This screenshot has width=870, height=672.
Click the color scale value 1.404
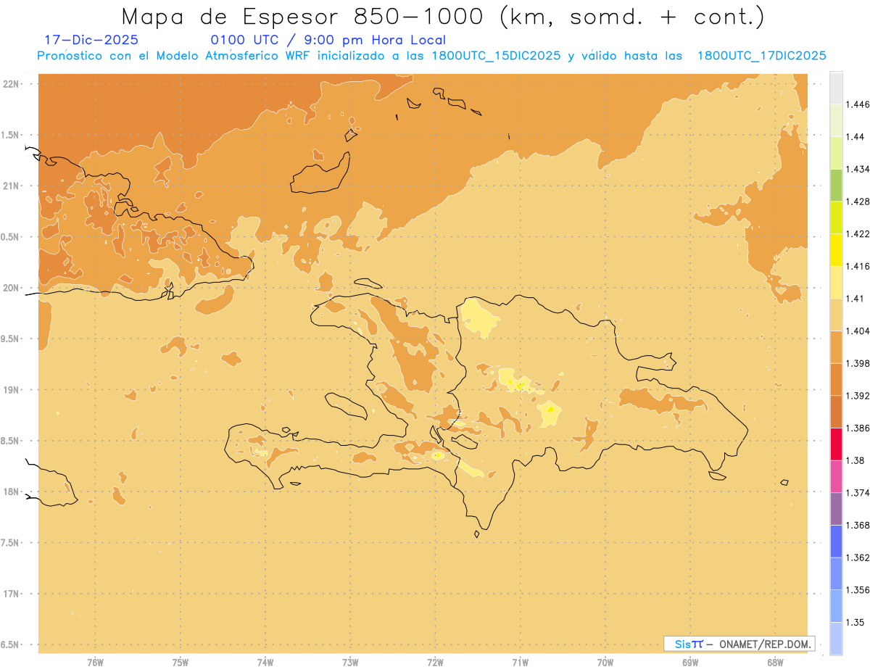click(859, 331)
